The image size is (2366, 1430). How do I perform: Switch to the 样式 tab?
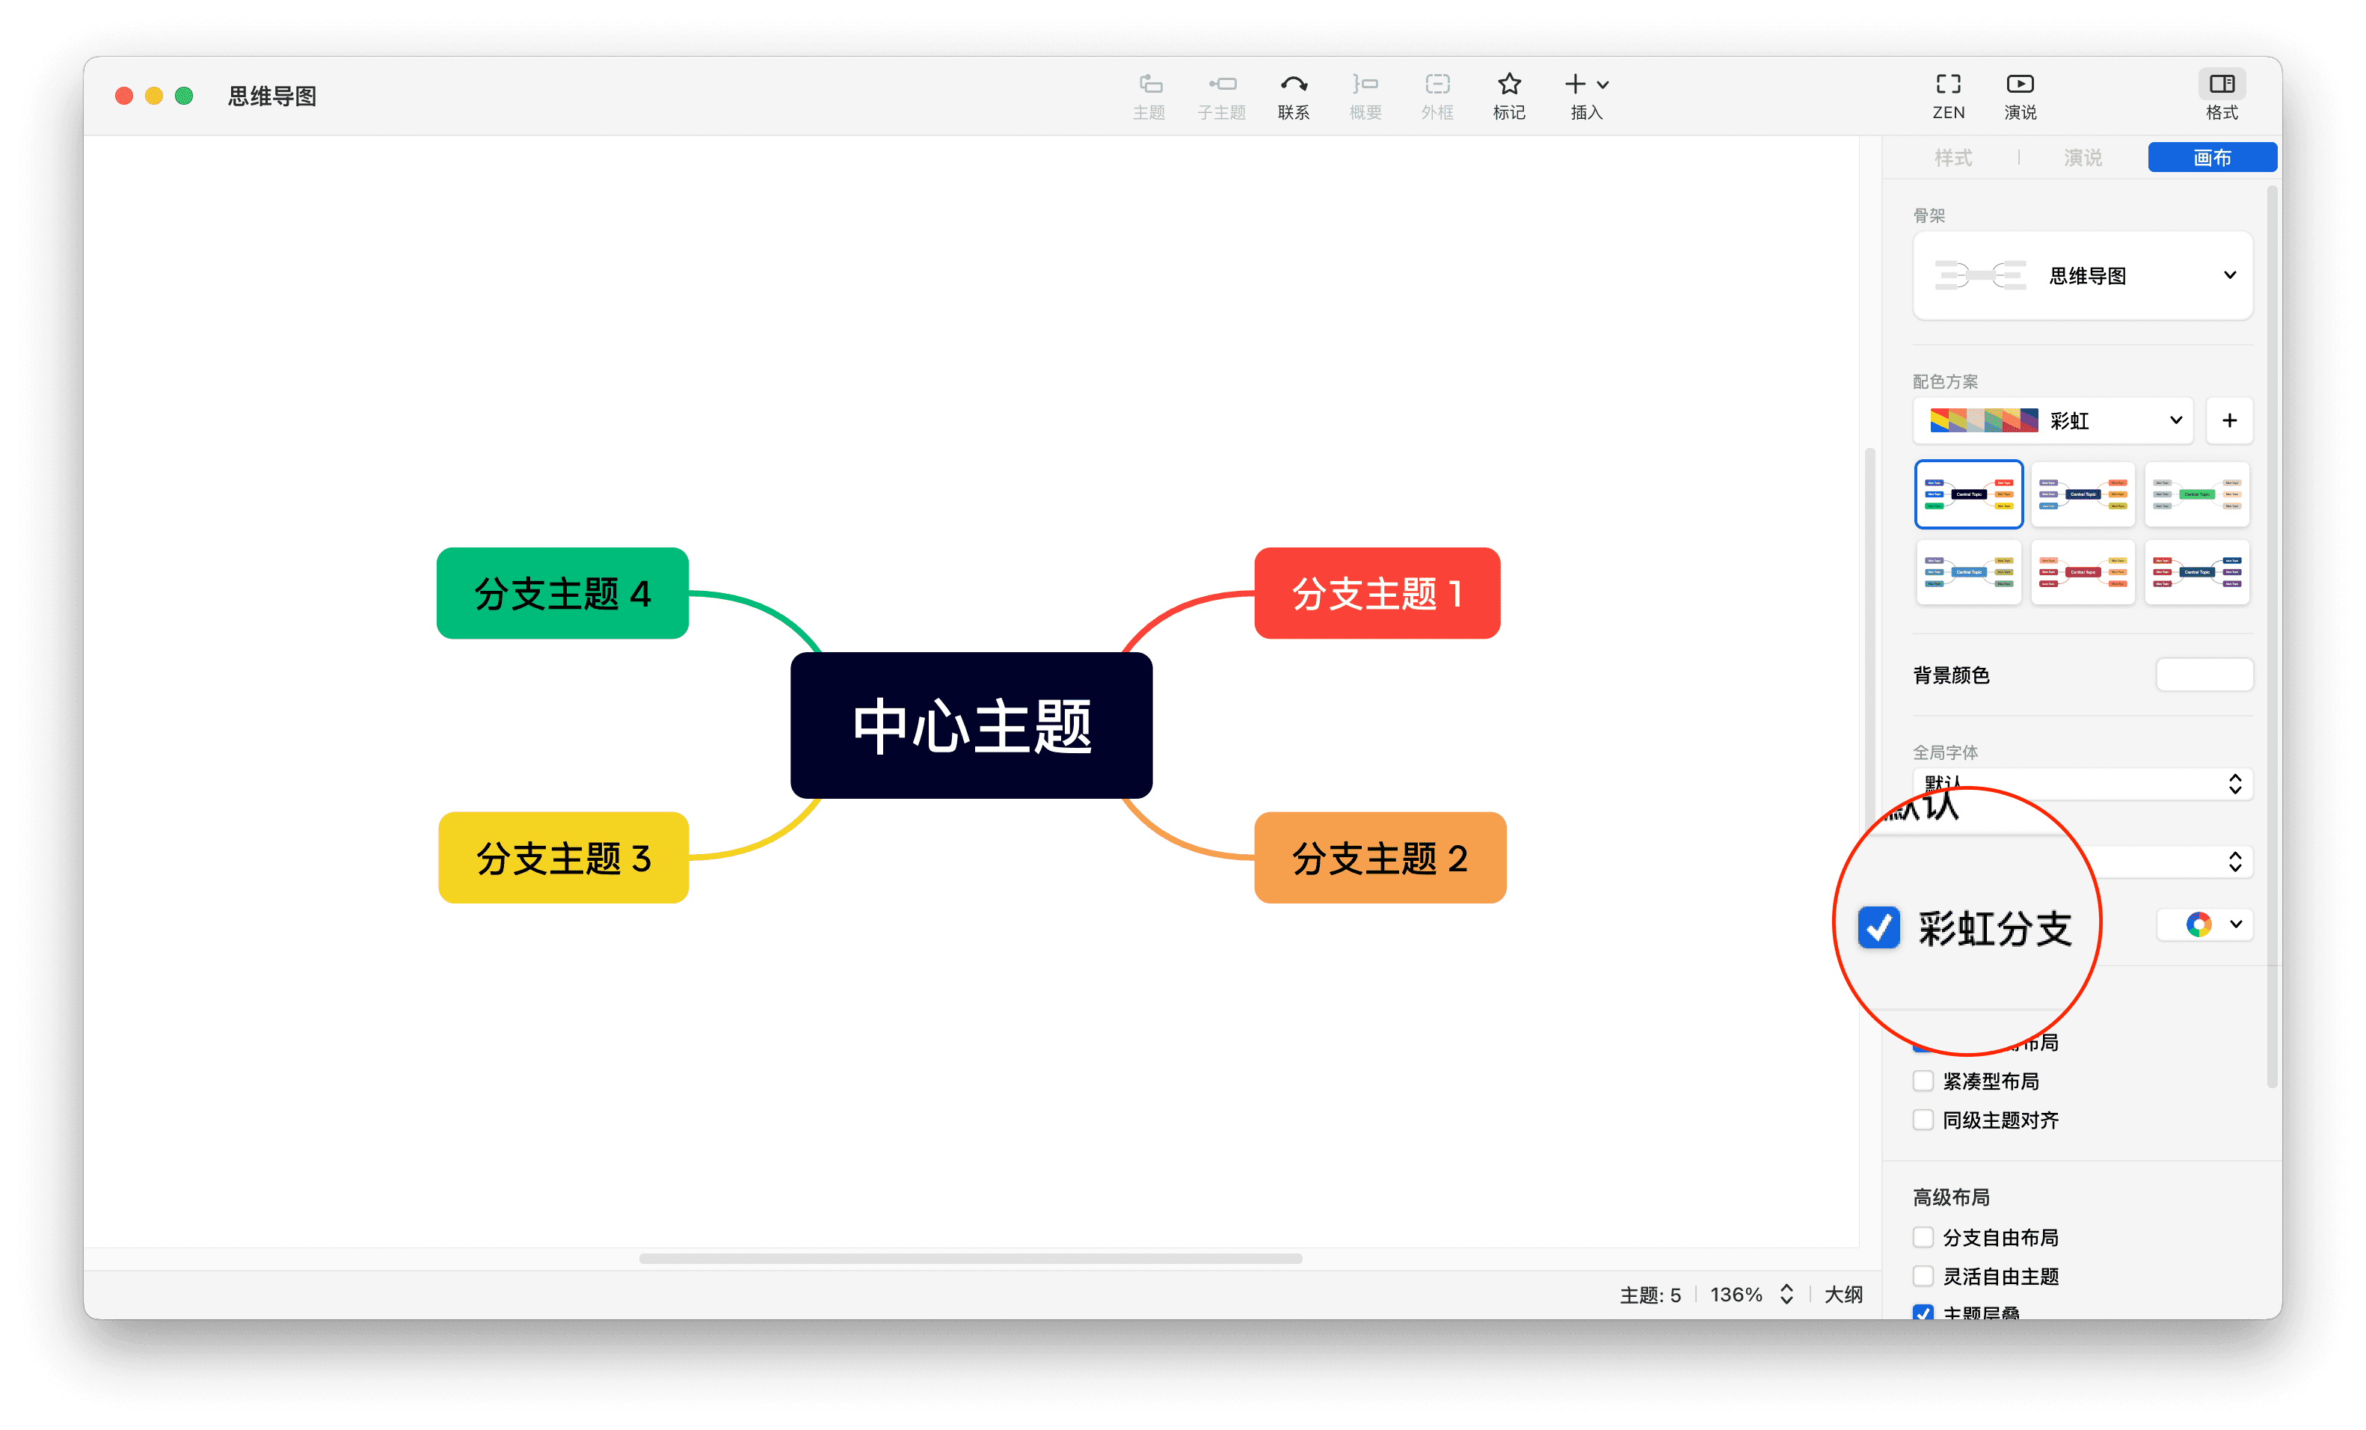pyautogui.click(x=1955, y=156)
